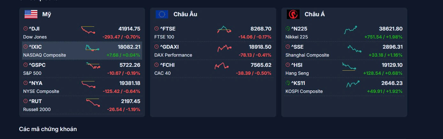
Task: Open the Nikkei 225 mini chart
Action: (350, 30)
